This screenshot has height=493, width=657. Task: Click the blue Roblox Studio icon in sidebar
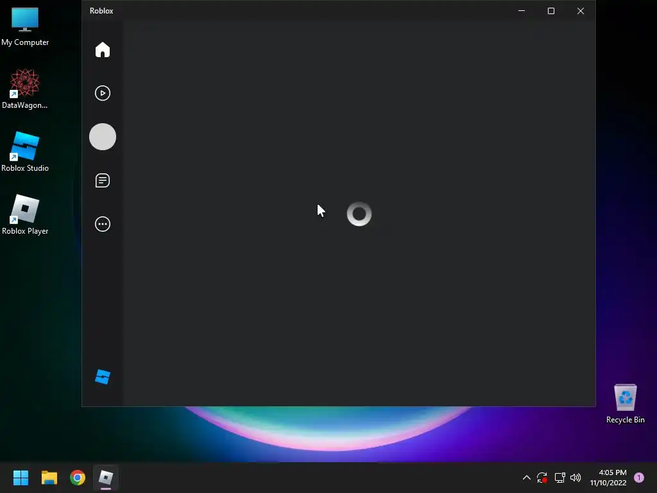click(x=102, y=376)
